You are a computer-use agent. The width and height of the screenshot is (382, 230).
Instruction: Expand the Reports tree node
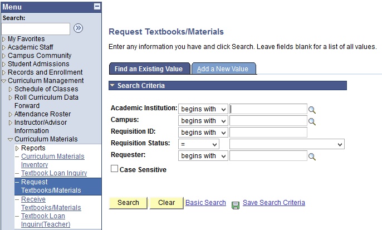(17, 148)
